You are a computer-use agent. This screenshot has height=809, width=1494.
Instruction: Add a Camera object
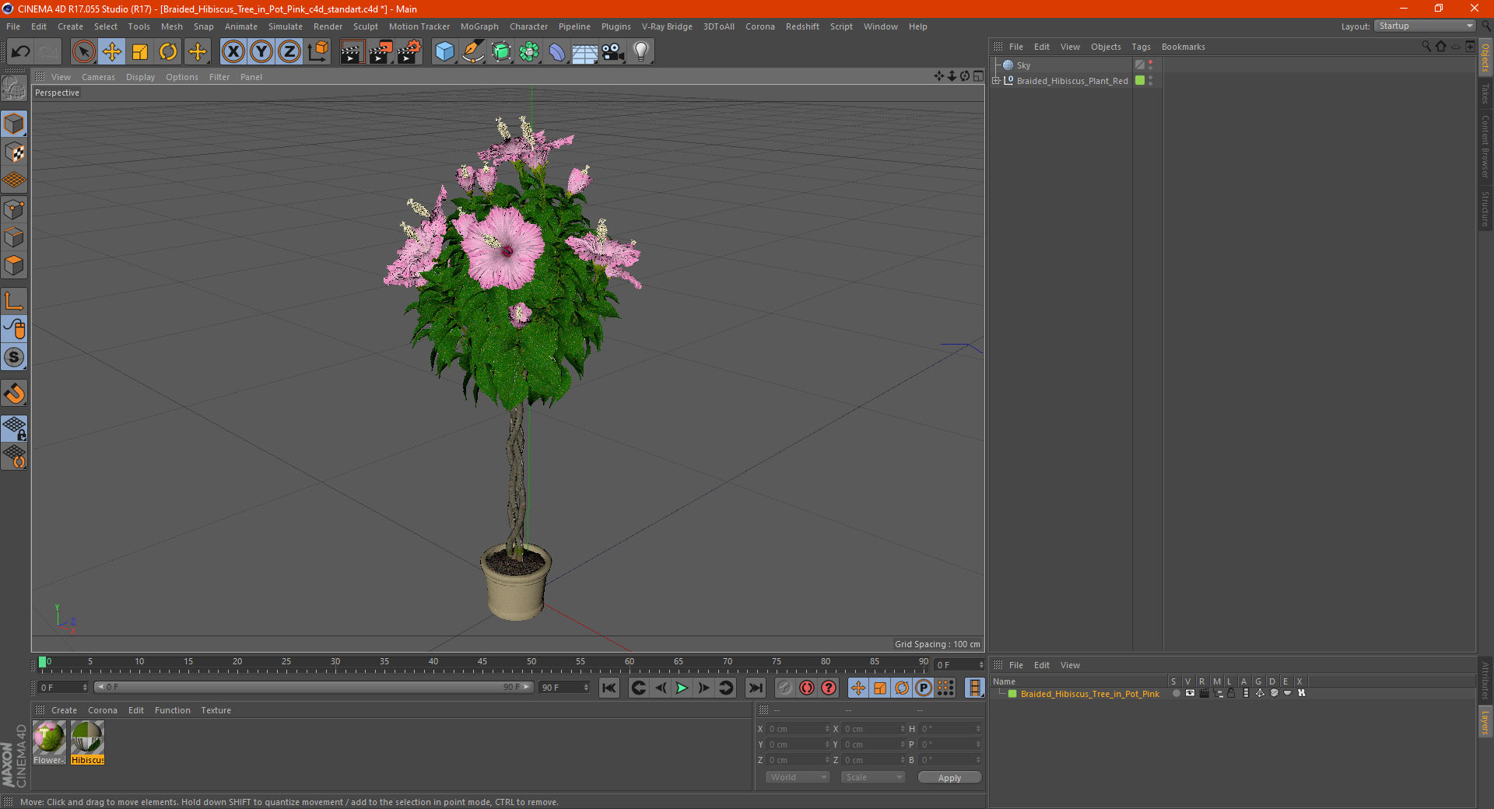[613, 52]
